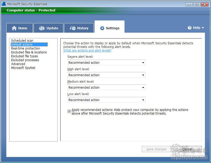Click the Help question mark icon
The image size is (211, 163).
190,28
